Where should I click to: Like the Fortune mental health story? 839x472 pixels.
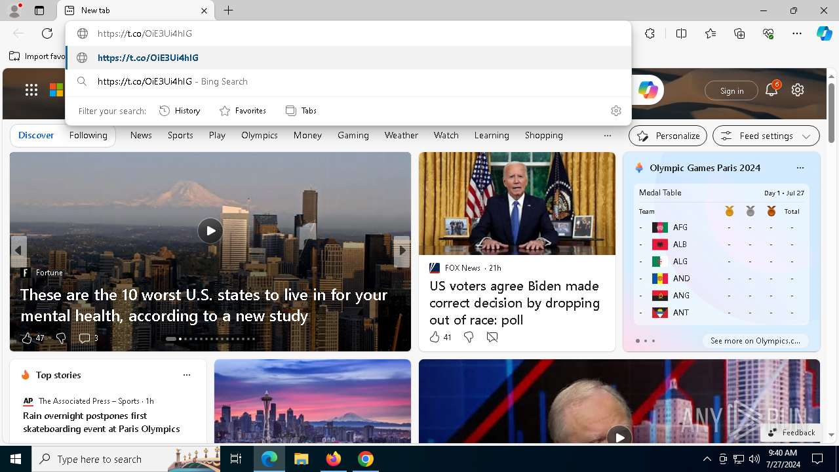(27, 338)
